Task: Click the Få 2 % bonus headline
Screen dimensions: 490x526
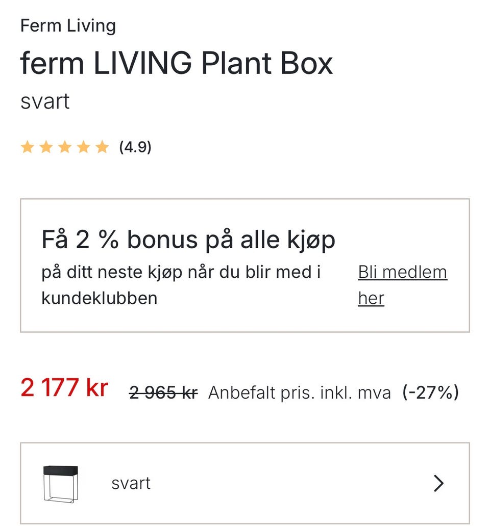Action: point(188,240)
